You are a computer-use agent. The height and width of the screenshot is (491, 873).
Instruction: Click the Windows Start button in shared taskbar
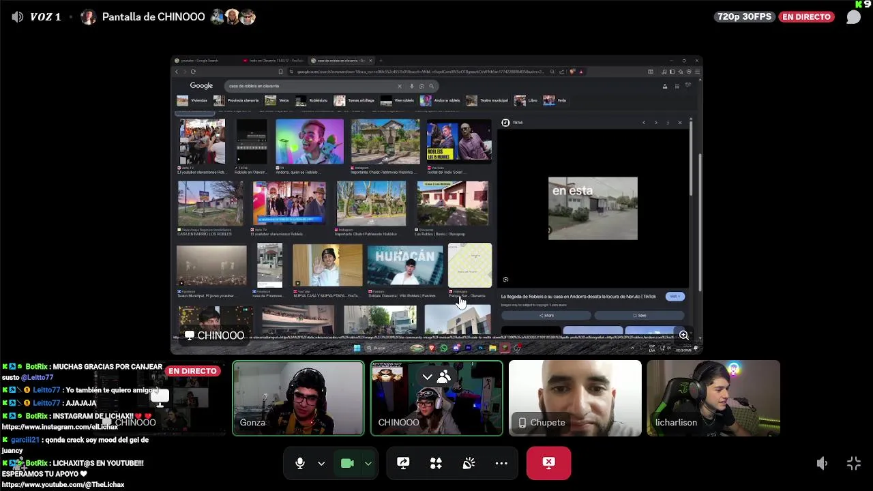(x=357, y=348)
